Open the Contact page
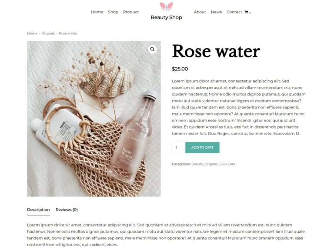The image size is (334, 250). coord(234,12)
